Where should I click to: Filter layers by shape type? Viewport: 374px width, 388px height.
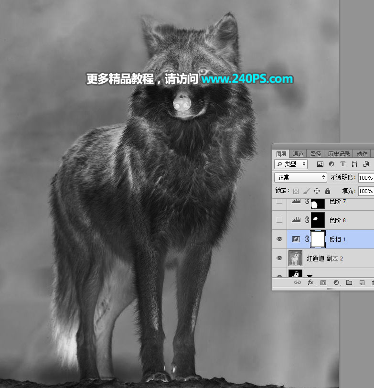[x=354, y=164]
